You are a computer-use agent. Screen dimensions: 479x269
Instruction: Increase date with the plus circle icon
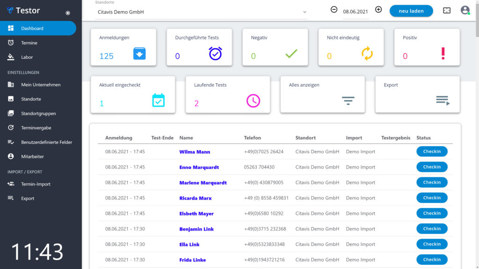point(378,9)
